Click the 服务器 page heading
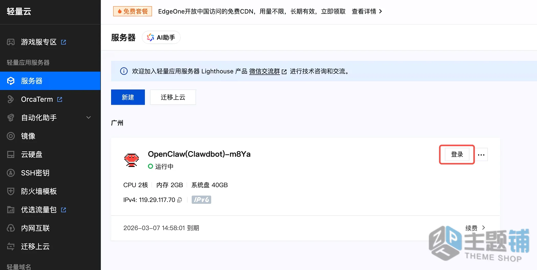537x270 pixels. pos(123,38)
